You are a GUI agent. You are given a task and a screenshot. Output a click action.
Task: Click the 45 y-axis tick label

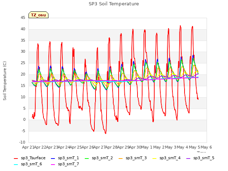pyautogui.click(x=23, y=18)
